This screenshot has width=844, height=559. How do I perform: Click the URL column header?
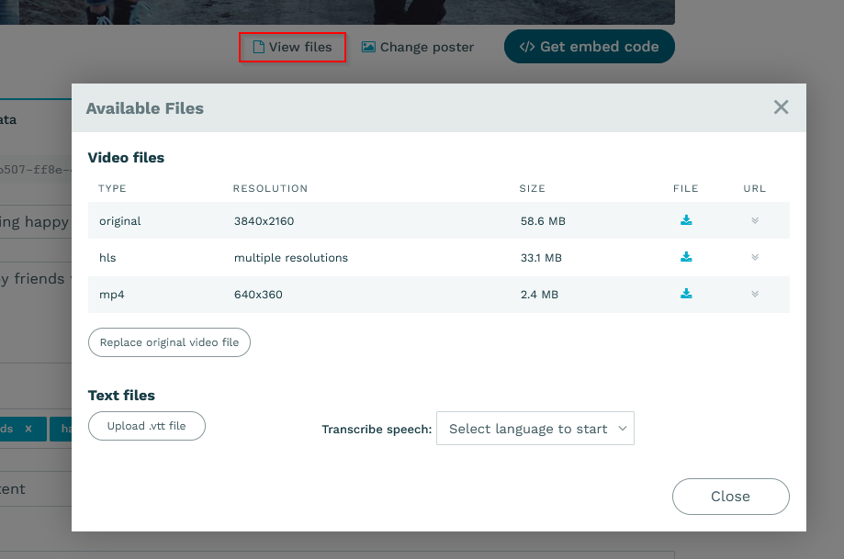pyautogui.click(x=755, y=188)
